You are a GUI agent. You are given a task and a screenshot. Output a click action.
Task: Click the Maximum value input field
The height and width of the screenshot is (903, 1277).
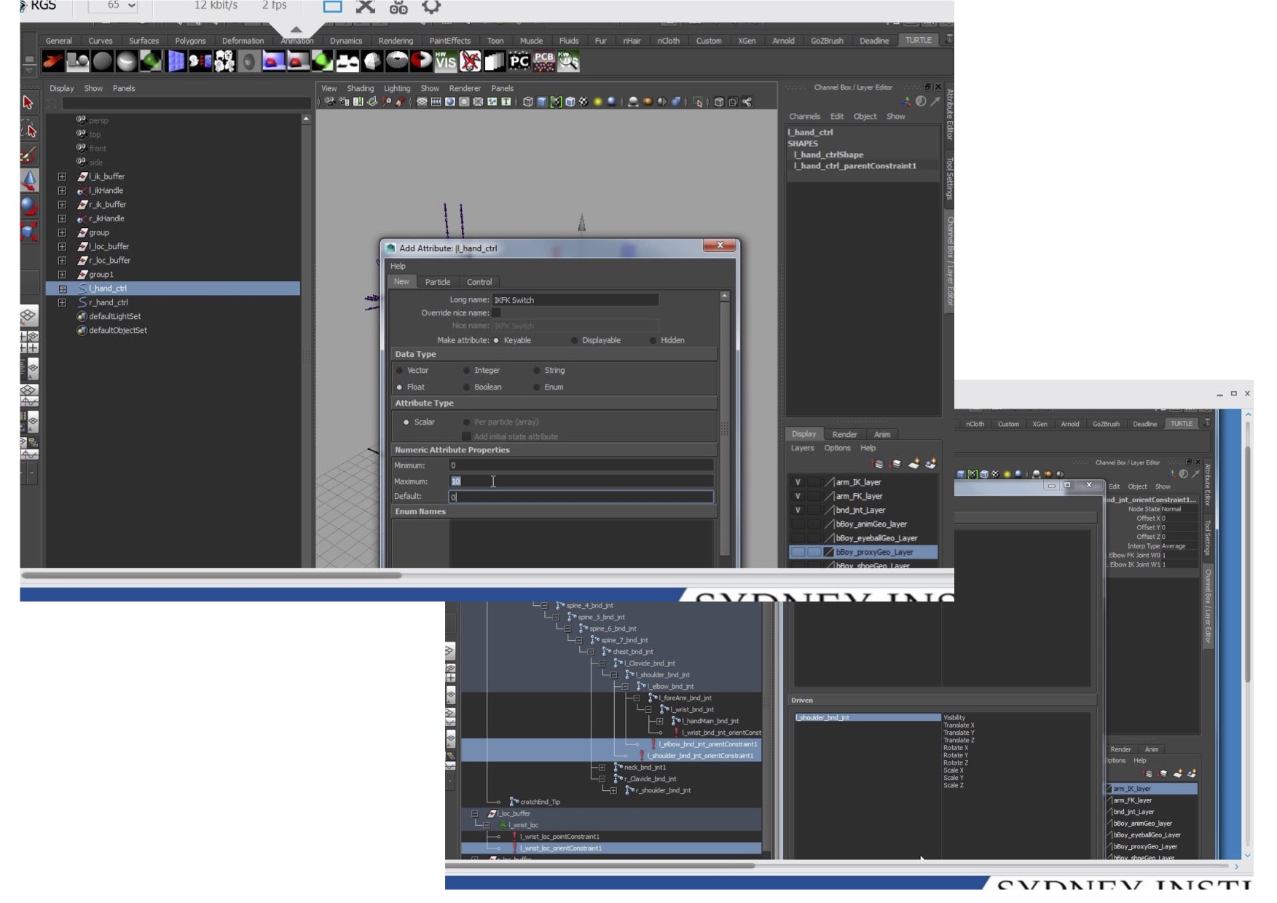point(581,481)
